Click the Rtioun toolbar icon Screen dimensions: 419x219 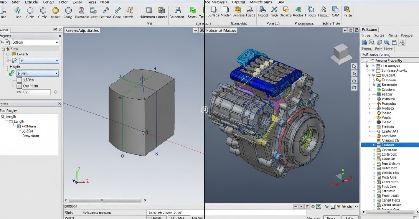tap(310, 10)
